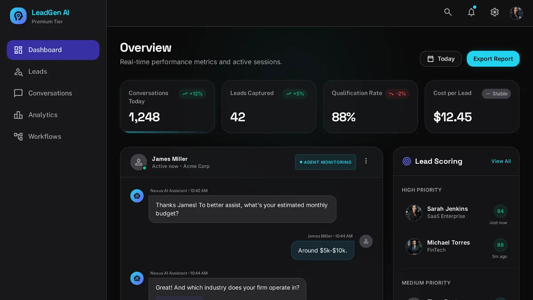Click the Export Report button
Screen dimensions: 533x300
493,59
